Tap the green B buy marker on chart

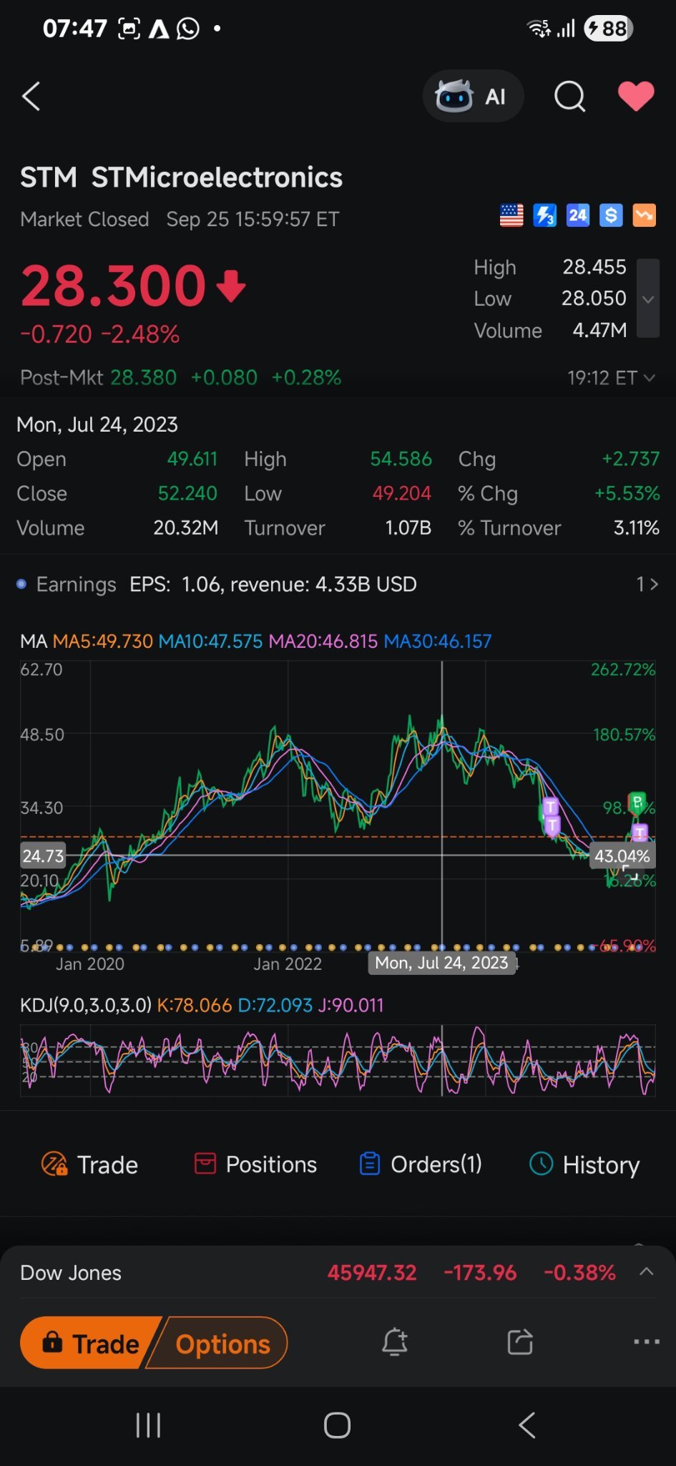tap(637, 801)
